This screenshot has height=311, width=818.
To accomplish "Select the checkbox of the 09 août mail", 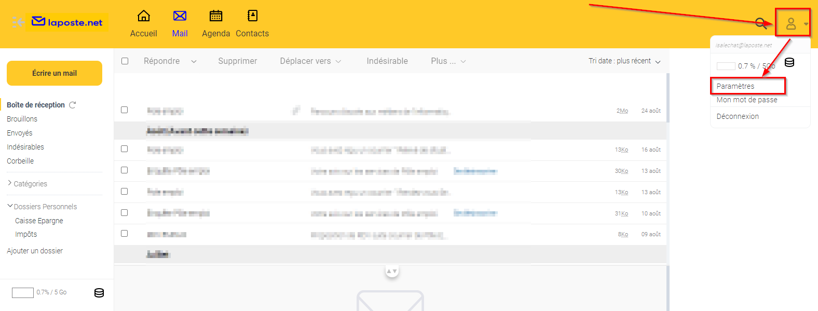I will [124, 234].
